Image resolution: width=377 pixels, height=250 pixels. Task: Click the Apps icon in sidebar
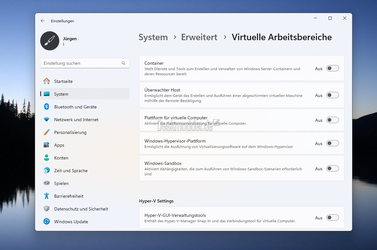coord(47,145)
